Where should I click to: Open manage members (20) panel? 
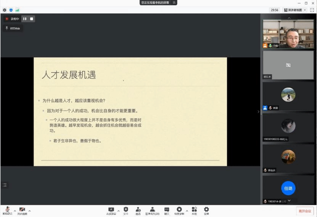(x=152, y=210)
